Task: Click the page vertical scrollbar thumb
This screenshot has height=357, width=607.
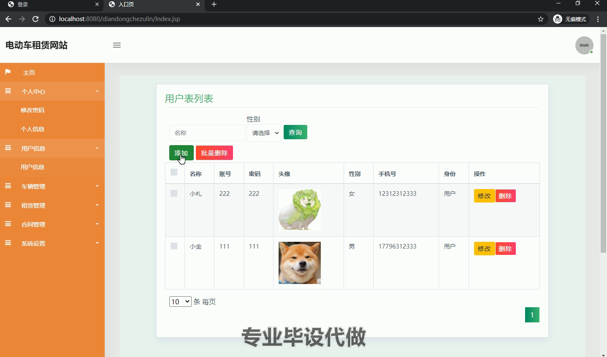Action: [x=603, y=143]
